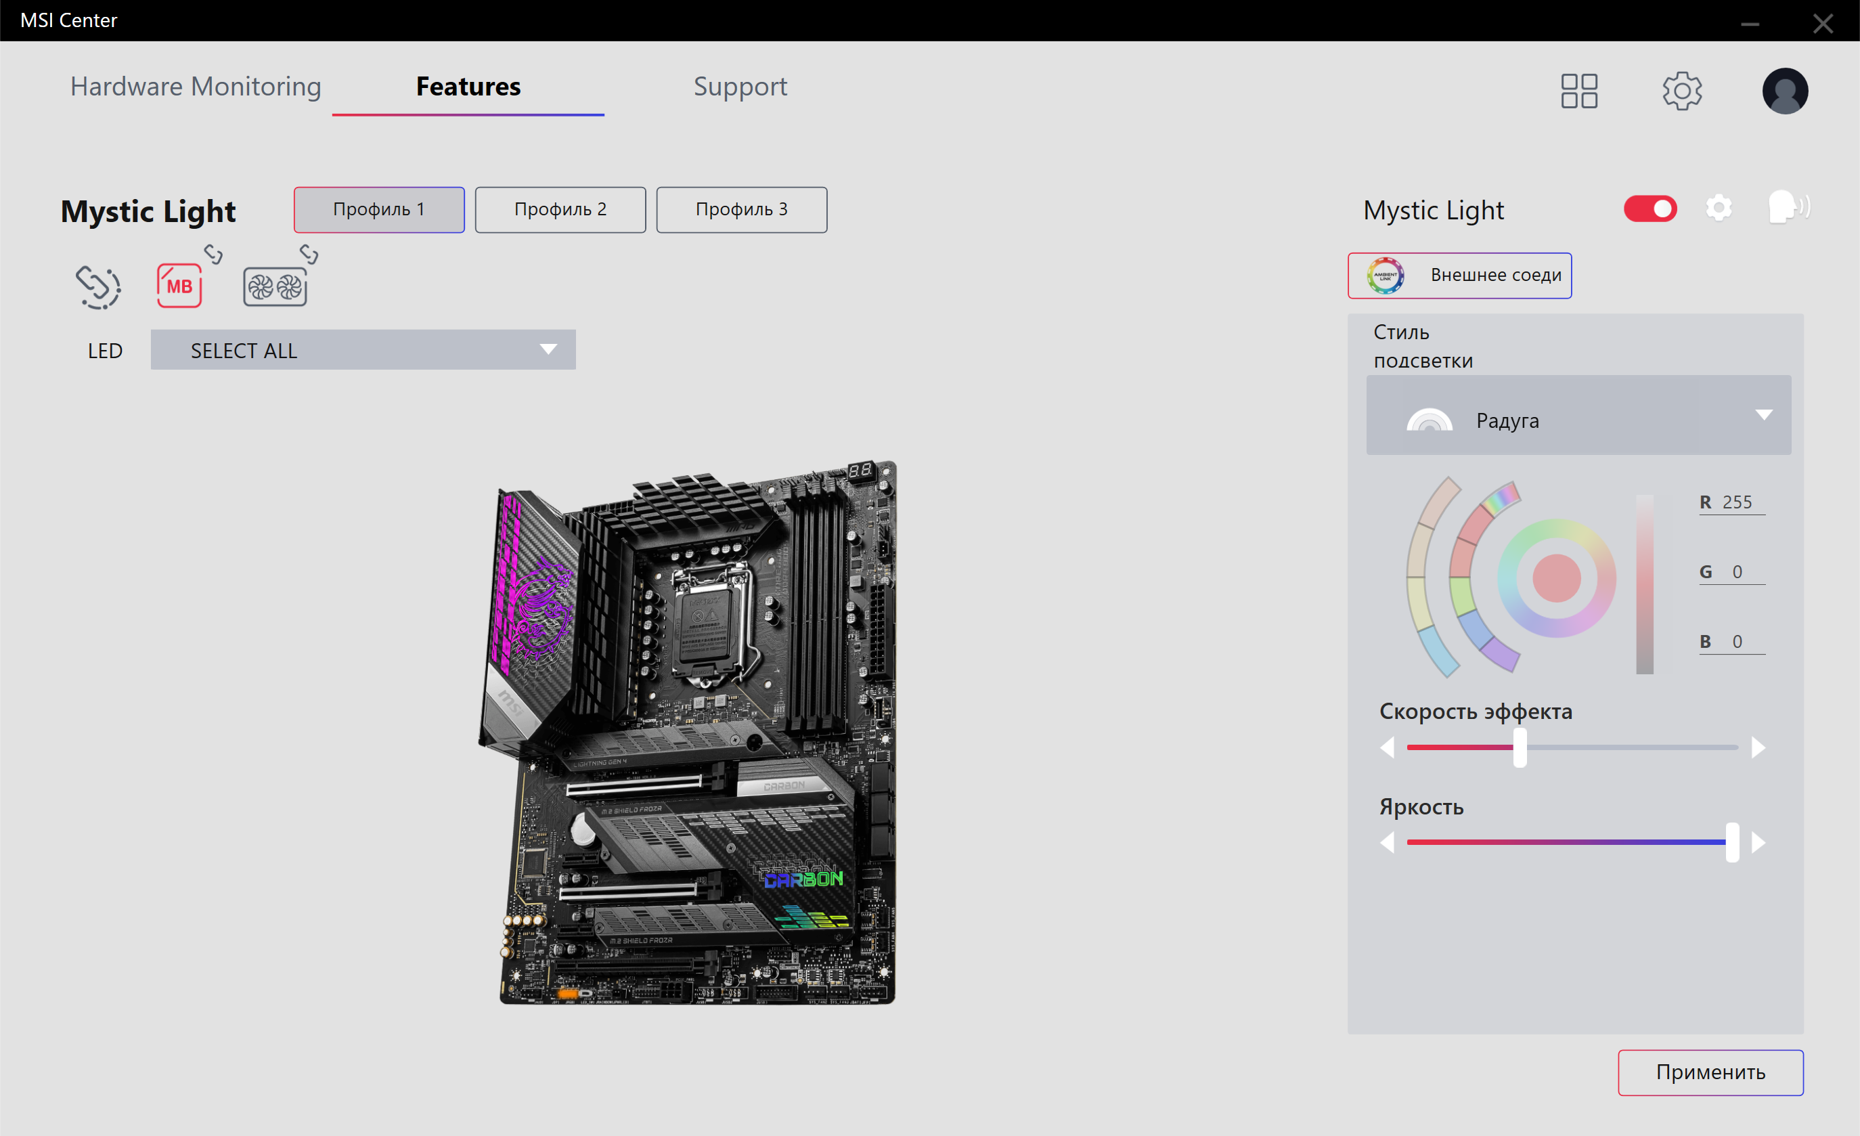Turn off the Mystic Light switch
This screenshot has height=1136, width=1860.
pos(1649,209)
